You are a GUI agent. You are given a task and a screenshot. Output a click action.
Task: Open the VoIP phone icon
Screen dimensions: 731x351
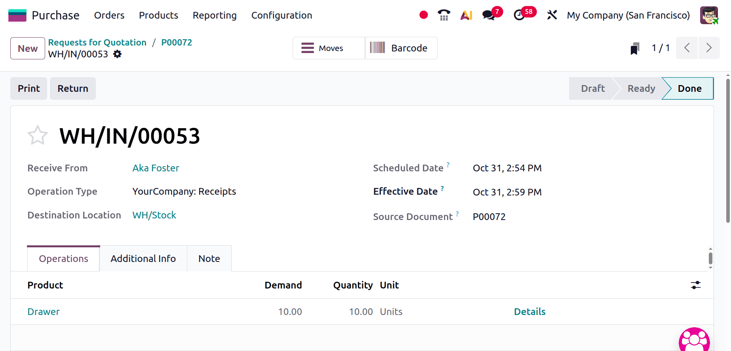[444, 15]
